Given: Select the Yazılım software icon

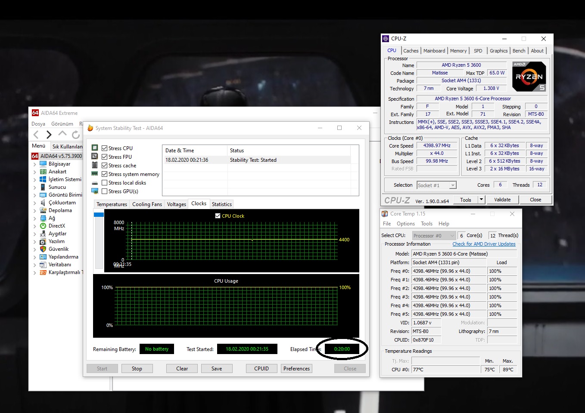Looking at the screenshot, I should 43,241.
